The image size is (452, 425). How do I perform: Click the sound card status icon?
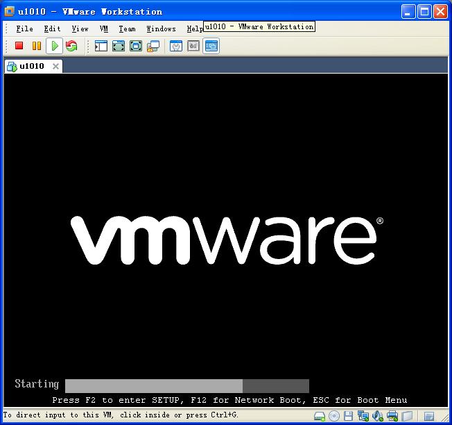point(378,416)
